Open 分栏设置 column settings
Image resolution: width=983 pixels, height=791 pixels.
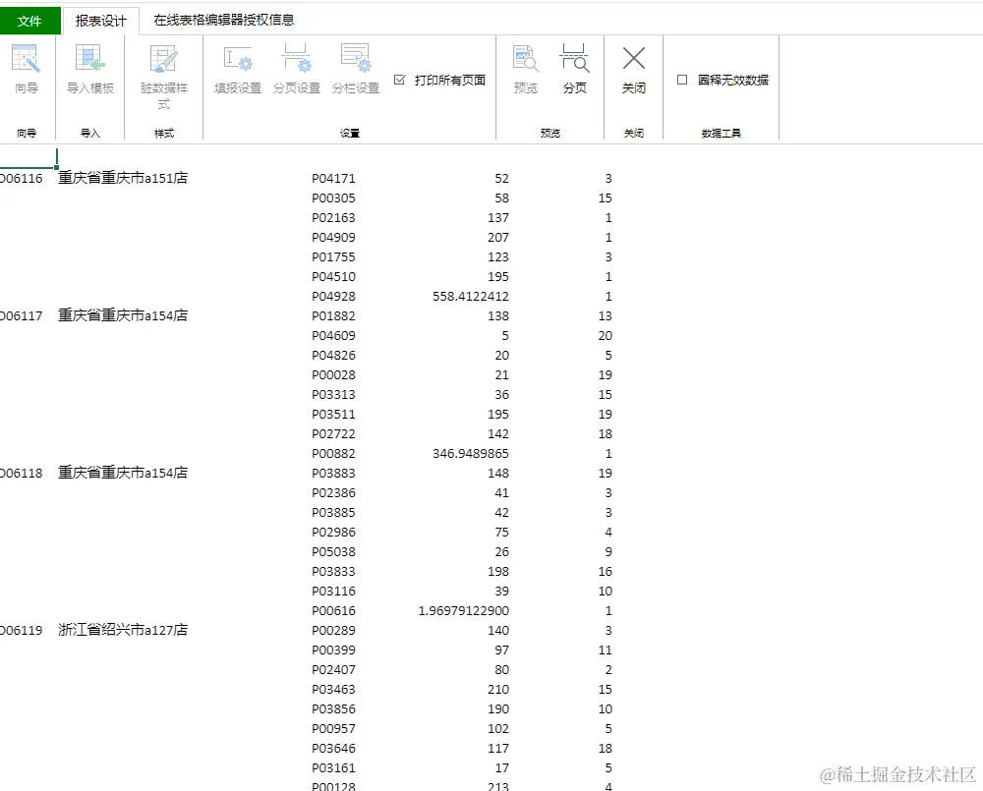click(356, 69)
